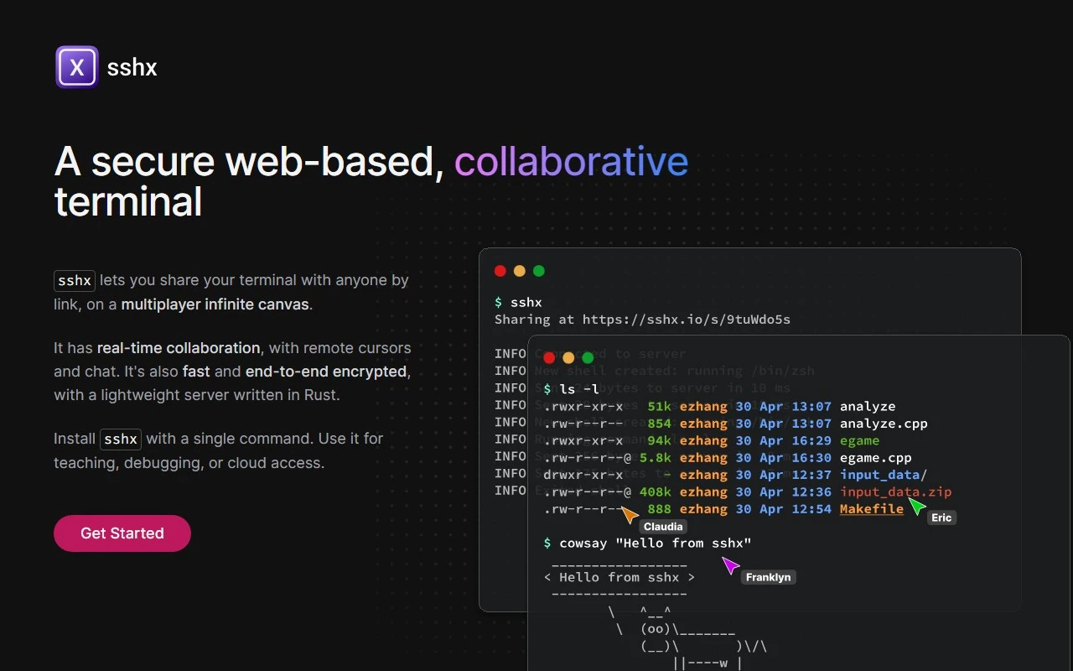Click the green Eric cursor arrow
This screenshot has width=1073, height=671.
(917, 506)
